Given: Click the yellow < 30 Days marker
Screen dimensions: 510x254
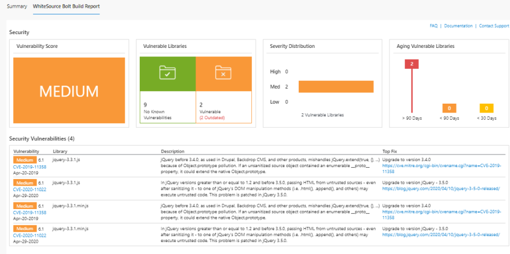Looking at the screenshot, I should pos(487,108).
